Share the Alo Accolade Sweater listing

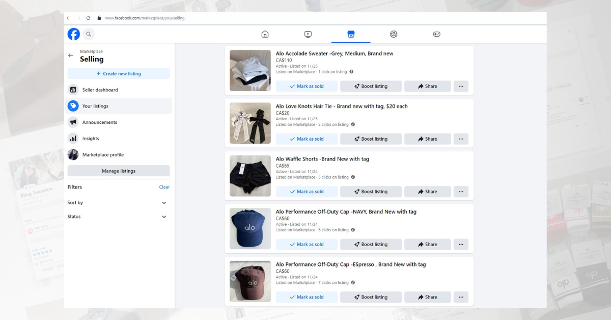click(x=428, y=86)
